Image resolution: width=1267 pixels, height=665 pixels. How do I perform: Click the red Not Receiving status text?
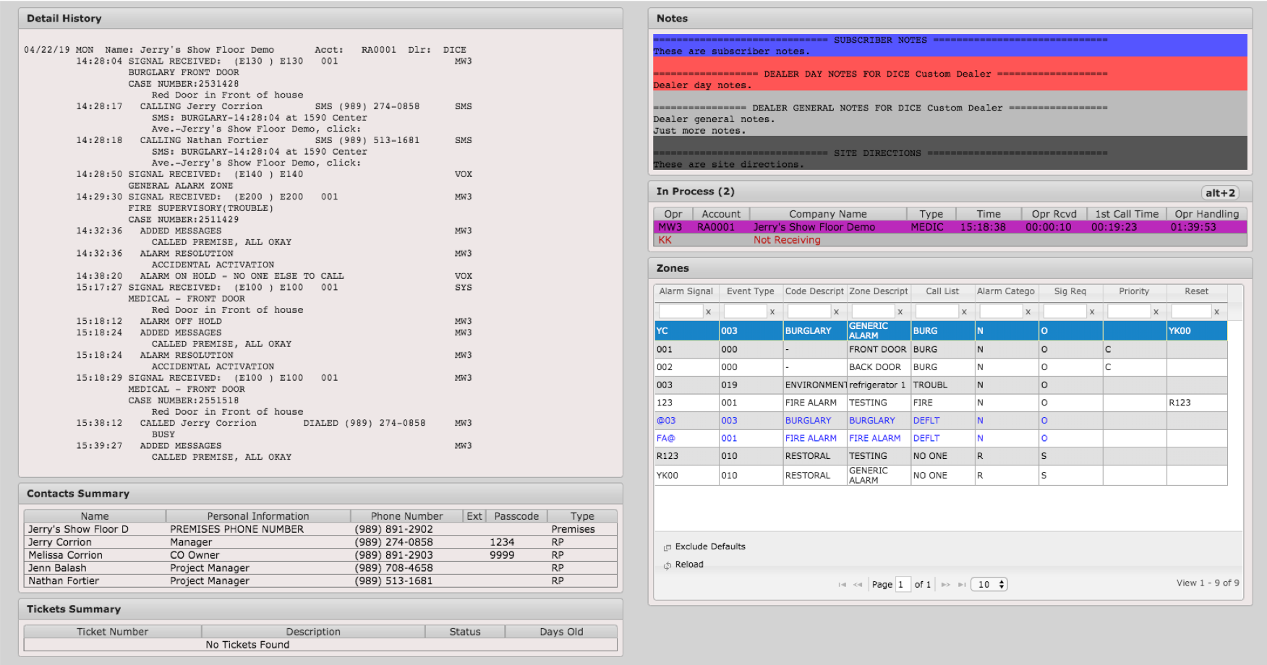click(787, 239)
